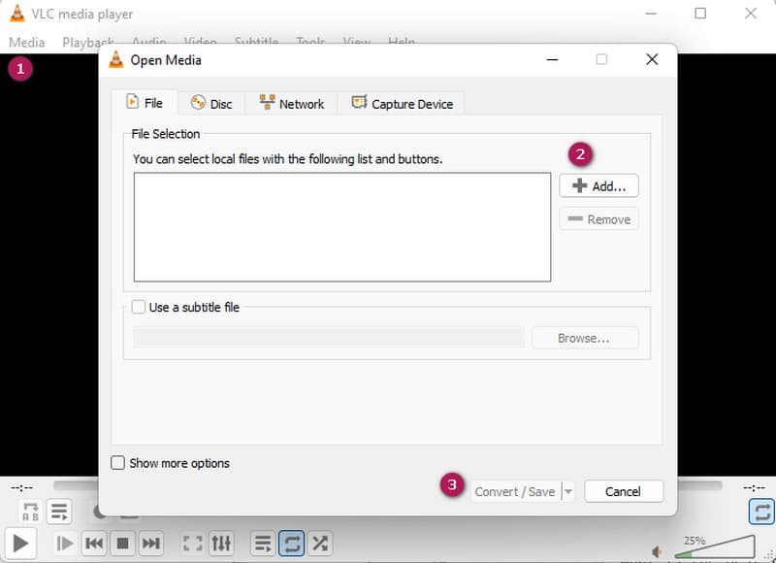This screenshot has height=563, width=776.
Task: Click the Stop playback icon
Action: (x=122, y=544)
